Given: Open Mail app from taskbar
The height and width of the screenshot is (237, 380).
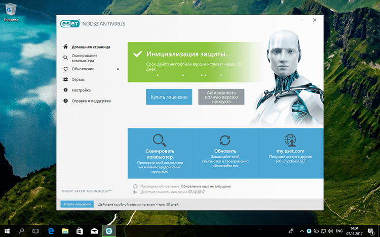Looking at the screenshot, I should 94,231.
